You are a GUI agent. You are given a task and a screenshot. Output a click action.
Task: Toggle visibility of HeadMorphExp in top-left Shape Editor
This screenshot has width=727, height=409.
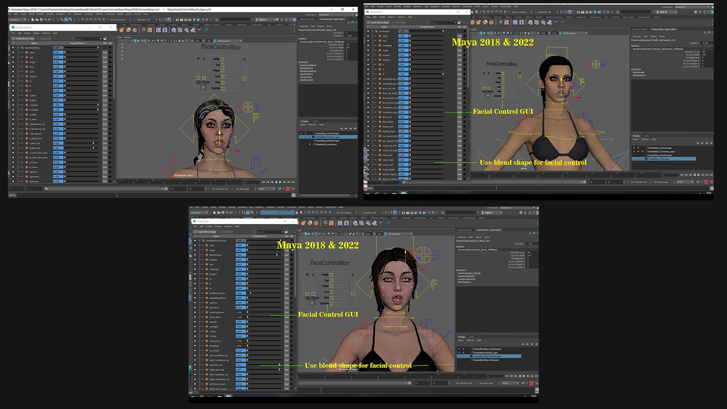tap(13, 48)
